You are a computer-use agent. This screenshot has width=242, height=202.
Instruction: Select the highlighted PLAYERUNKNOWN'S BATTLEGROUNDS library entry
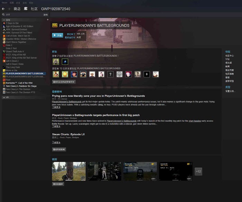tap(24, 74)
